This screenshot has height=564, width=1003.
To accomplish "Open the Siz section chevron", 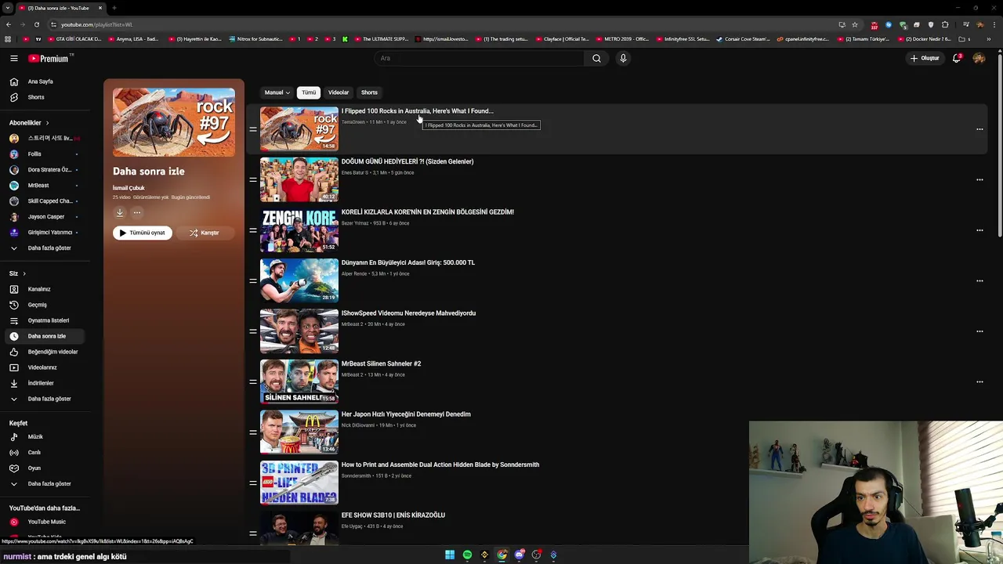I will click(24, 273).
